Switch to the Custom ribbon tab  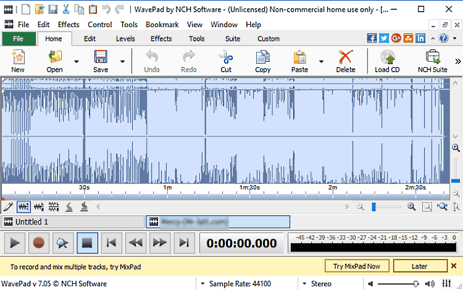[269, 39]
